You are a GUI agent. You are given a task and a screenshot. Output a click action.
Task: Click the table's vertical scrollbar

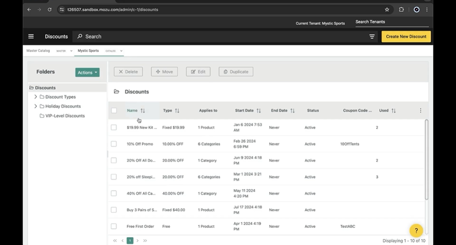click(426, 160)
